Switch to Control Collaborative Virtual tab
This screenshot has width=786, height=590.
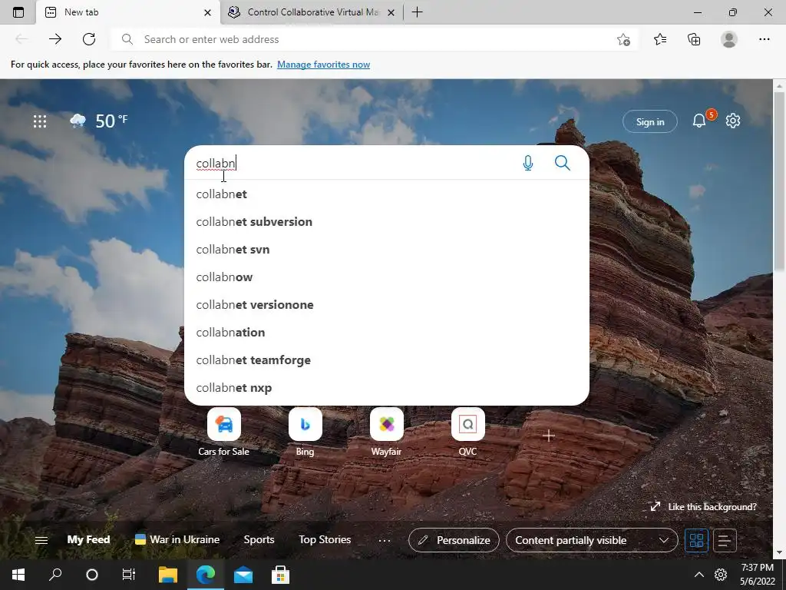point(311,12)
